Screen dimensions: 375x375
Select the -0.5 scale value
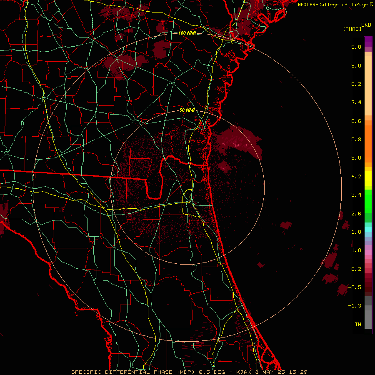point(355,287)
